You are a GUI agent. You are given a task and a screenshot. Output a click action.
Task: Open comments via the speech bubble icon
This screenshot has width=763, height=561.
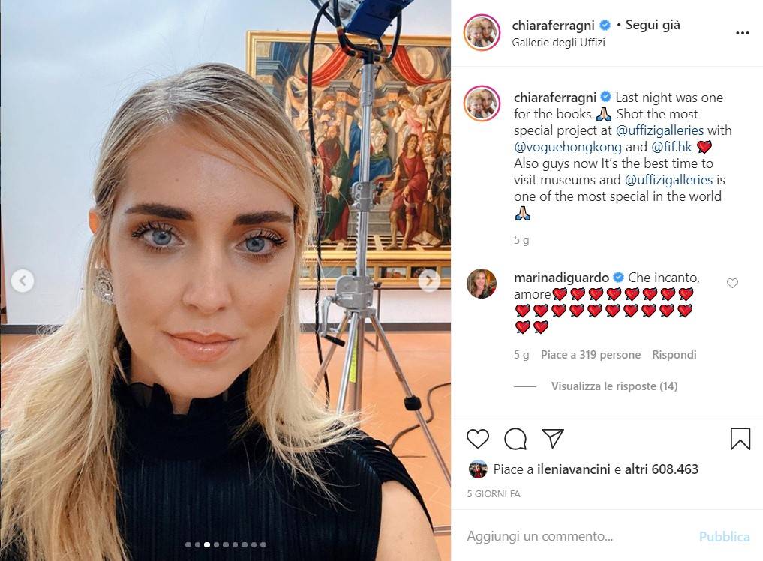coord(515,439)
